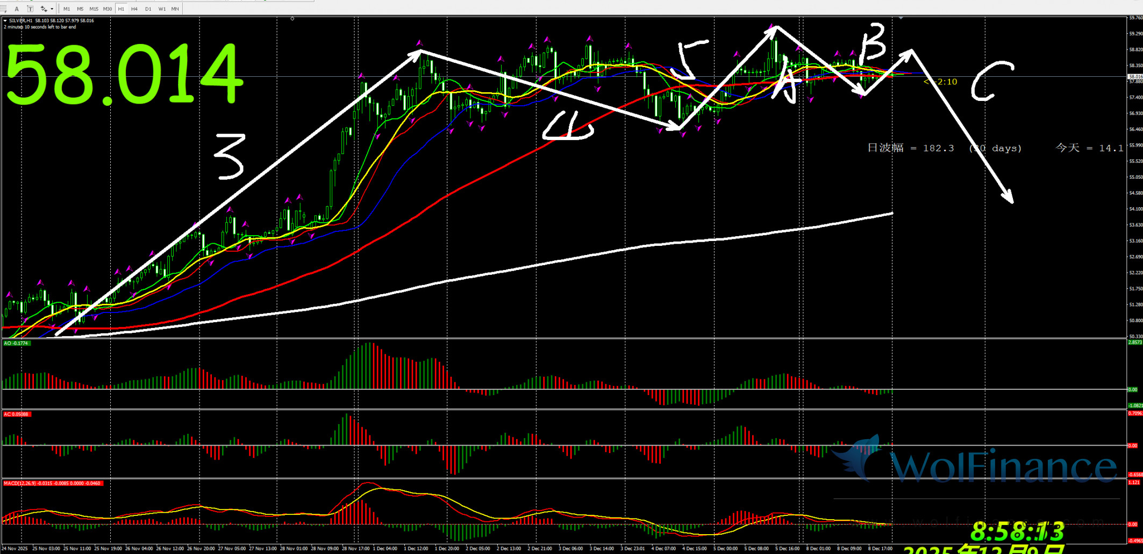Screen dimensions: 1143x554
Task: Click the AO indicator label
Action: coord(16,343)
